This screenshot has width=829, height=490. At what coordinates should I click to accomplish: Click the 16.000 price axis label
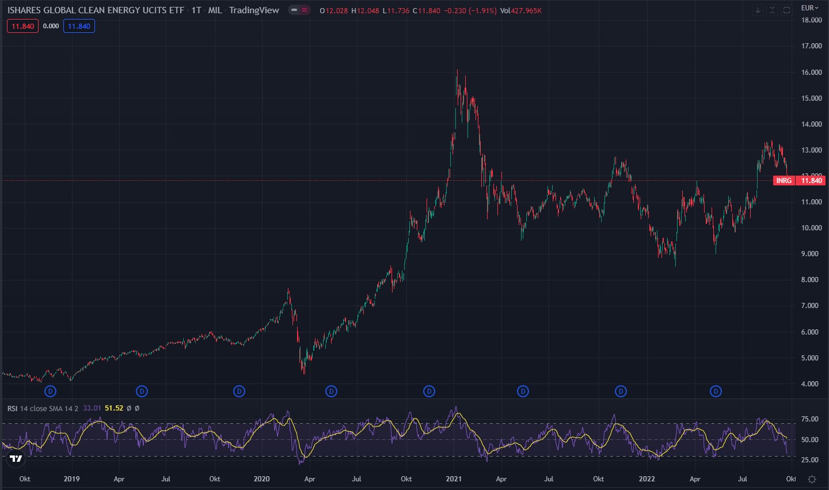pyautogui.click(x=812, y=73)
